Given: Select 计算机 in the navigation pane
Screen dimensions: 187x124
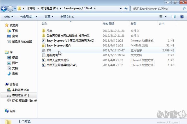Looking at the screenshot, I should click(14, 84).
